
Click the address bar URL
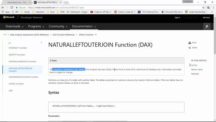(x=56, y=7)
